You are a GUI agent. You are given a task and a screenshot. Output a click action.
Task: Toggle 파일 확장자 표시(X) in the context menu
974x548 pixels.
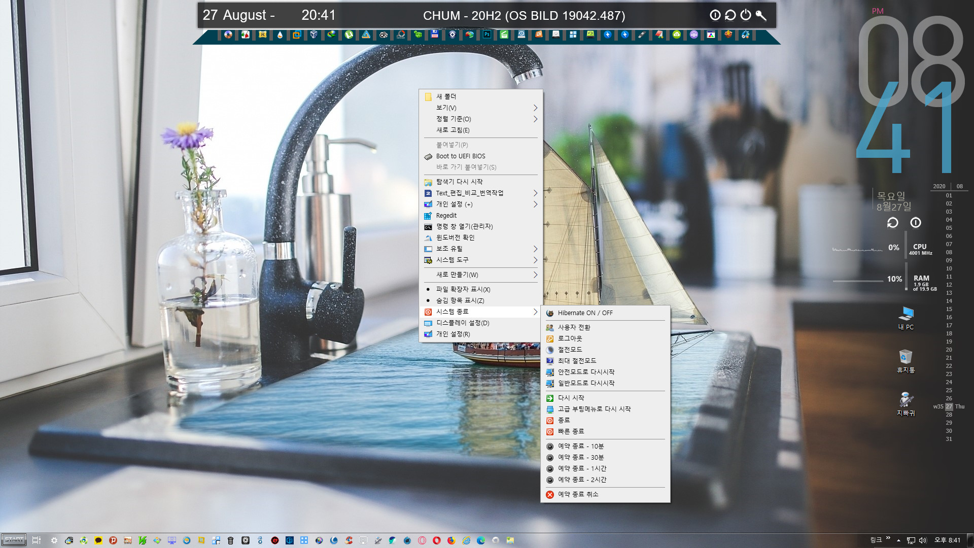[x=481, y=289]
